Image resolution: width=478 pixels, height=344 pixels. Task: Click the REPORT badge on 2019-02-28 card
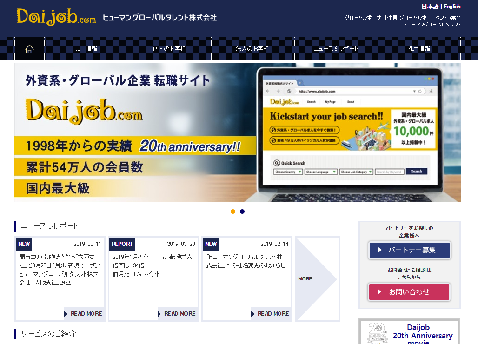pyautogui.click(x=122, y=244)
